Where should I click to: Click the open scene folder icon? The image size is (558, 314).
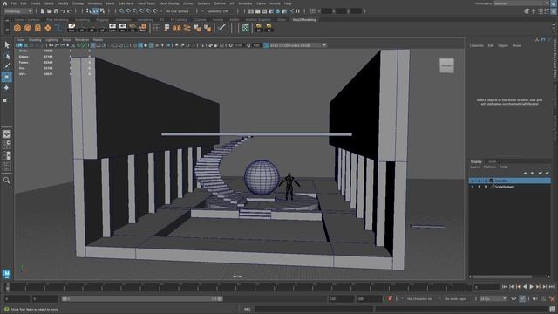pyautogui.click(x=49, y=11)
